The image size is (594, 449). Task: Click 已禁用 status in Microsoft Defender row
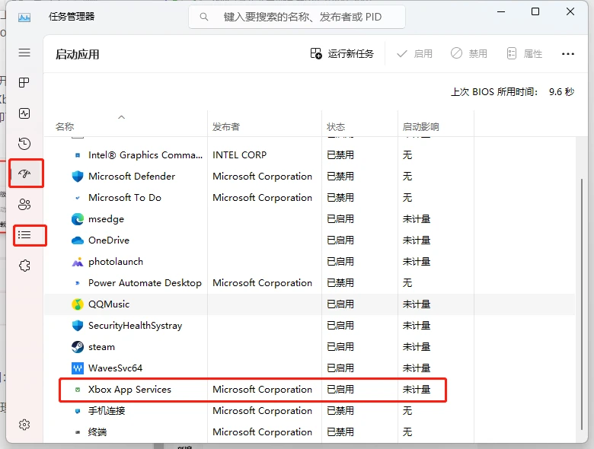(x=340, y=176)
